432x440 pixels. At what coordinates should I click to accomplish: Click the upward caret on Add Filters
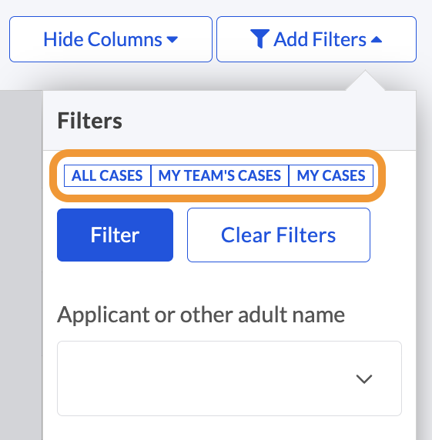pos(377,39)
